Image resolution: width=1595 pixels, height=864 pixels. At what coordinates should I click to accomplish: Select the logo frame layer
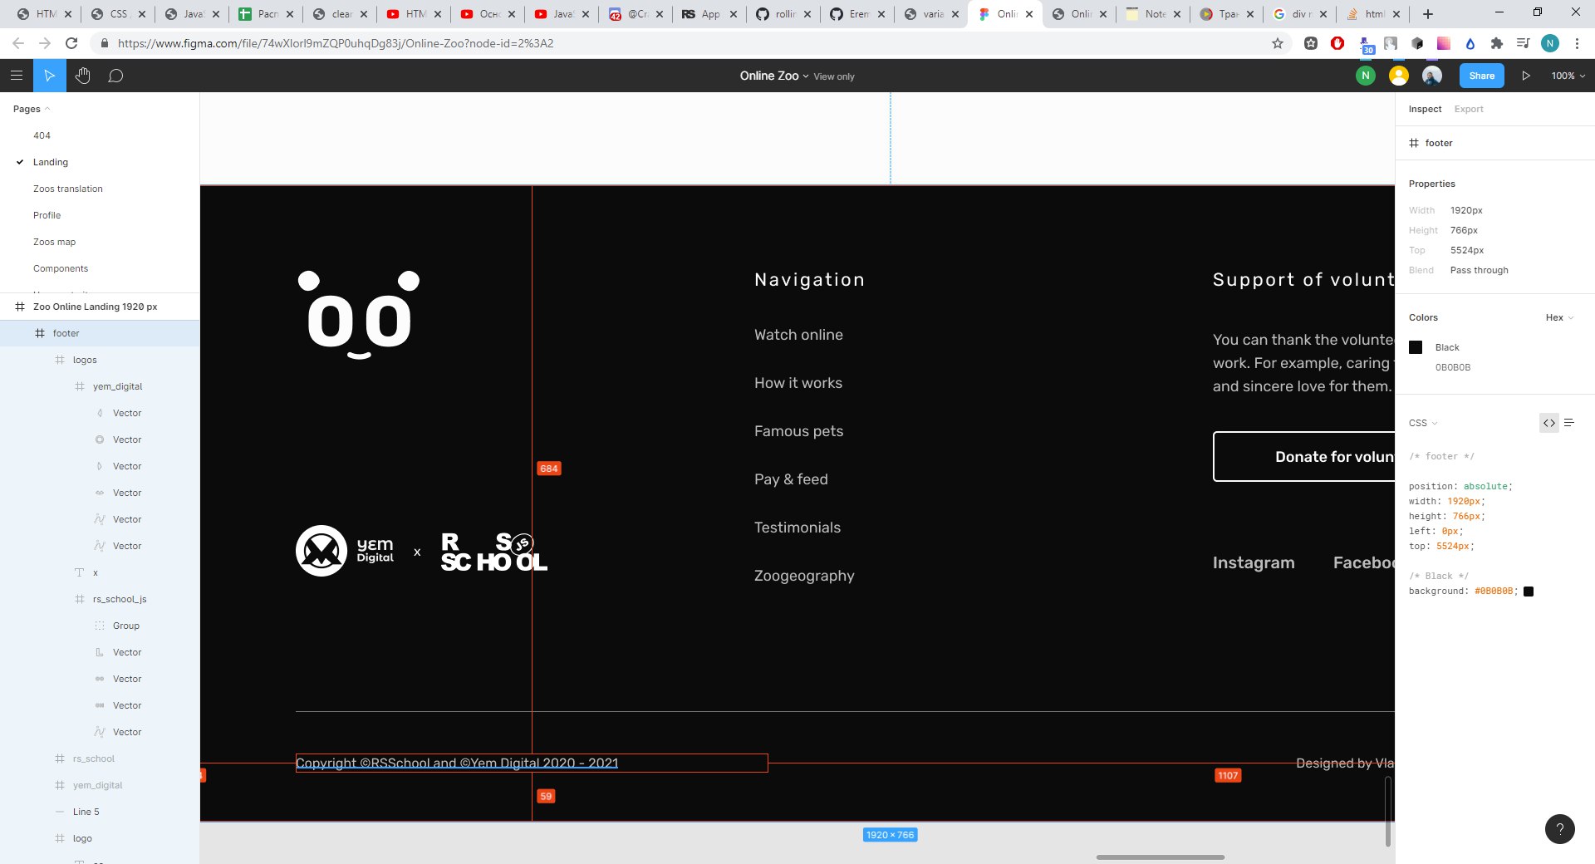(x=100, y=838)
